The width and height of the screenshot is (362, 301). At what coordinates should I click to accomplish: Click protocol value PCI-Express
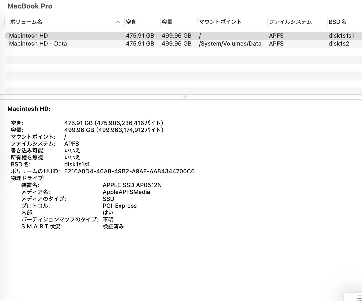(x=120, y=206)
